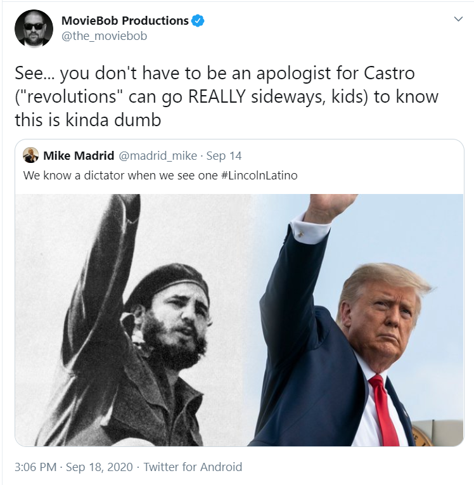Click the Sep 18, 2020 date
474x485 pixels.
99,467
